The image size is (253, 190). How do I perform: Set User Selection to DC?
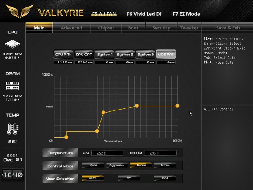tap(129, 178)
